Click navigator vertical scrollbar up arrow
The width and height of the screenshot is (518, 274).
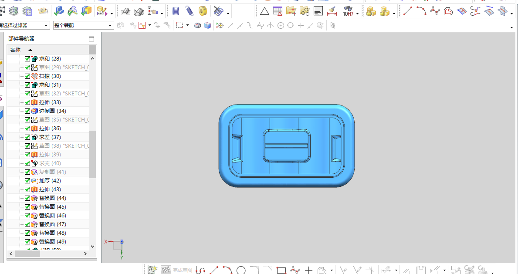92,58
